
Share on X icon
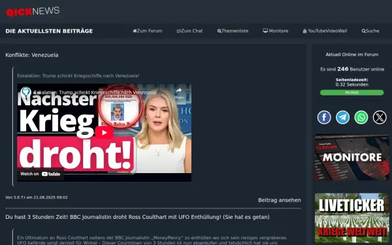[380, 117]
